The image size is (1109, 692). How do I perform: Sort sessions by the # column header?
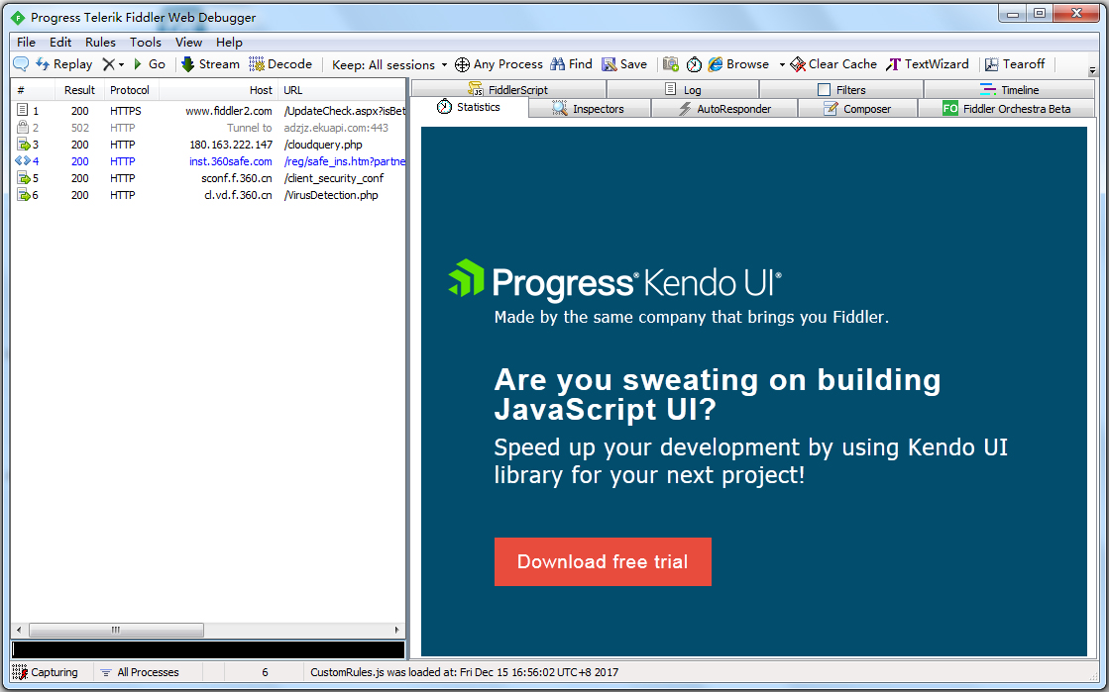click(33, 90)
